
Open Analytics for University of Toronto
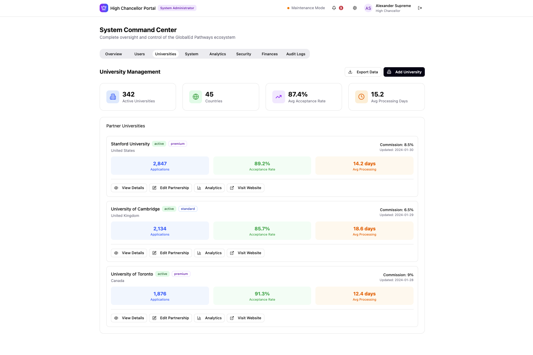coord(209,318)
